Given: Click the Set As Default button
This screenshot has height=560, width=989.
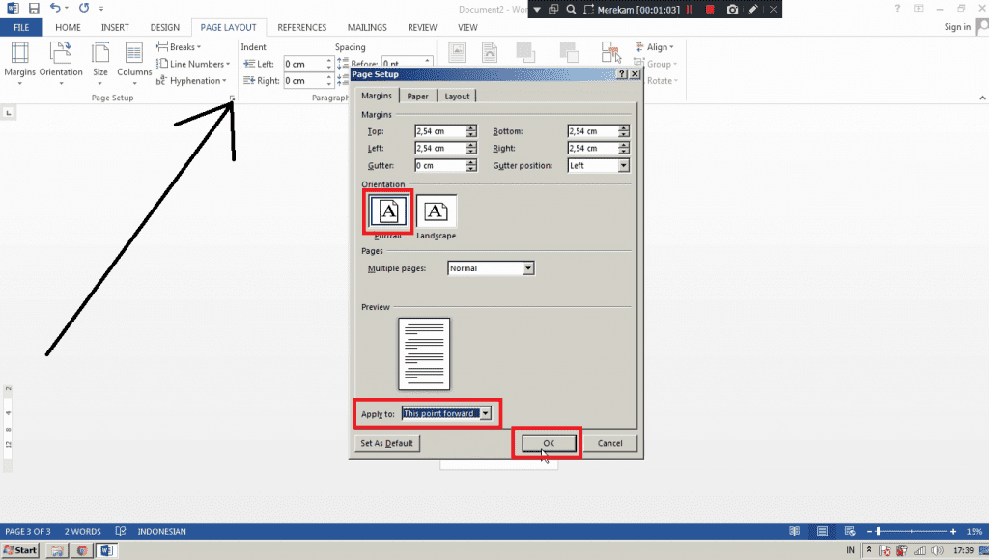Looking at the screenshot, I should coord(386,443).
